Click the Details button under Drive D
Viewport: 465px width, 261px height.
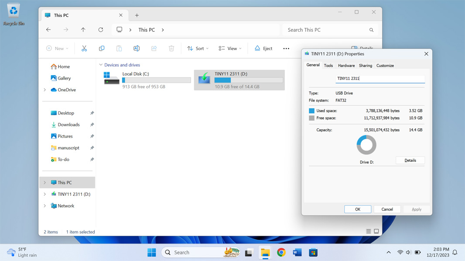click(x=410, y=161)
